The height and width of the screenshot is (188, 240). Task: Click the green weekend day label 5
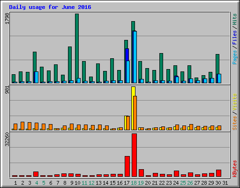[44, 183]
